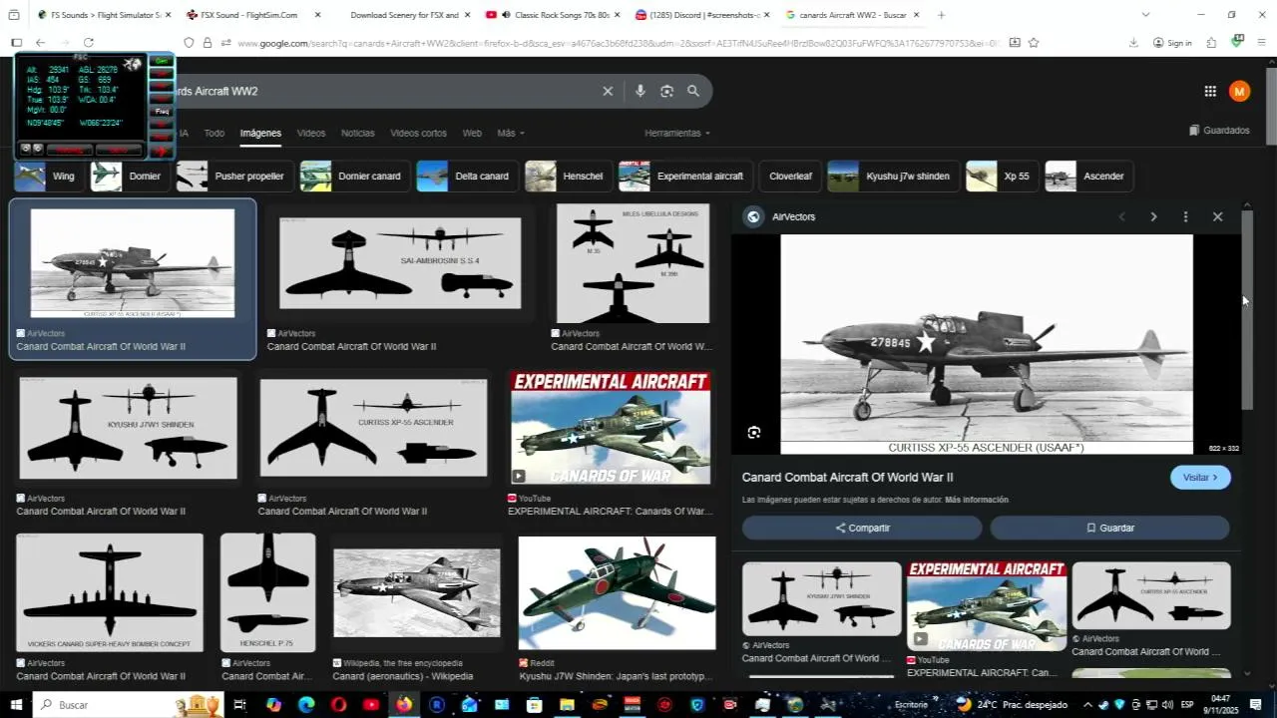Select the Videos results tab
Image resolution: width=1277 pixels, height=718 pixels.
click(311, 133)
